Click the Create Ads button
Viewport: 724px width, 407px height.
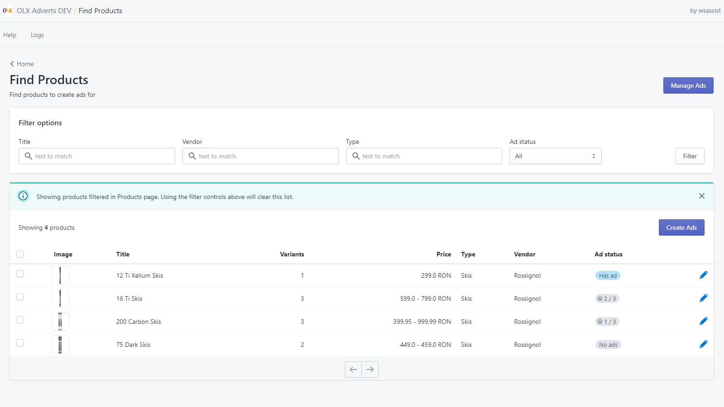[x=681, y=227]
